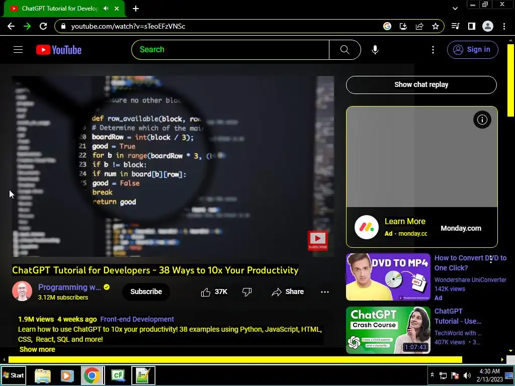Go back to the previous page

[11, 26]
